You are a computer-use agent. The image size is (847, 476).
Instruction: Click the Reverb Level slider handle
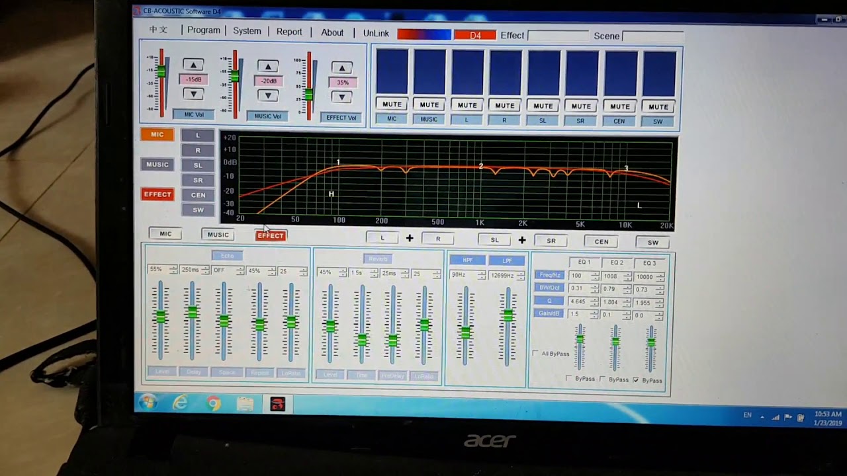(x=330, y=326)
